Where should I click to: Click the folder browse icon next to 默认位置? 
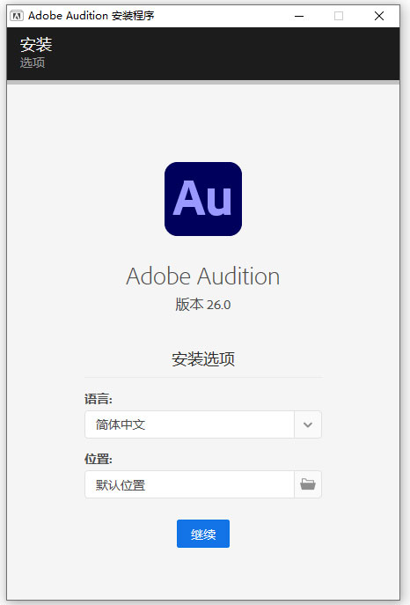[x=308, y=484]
